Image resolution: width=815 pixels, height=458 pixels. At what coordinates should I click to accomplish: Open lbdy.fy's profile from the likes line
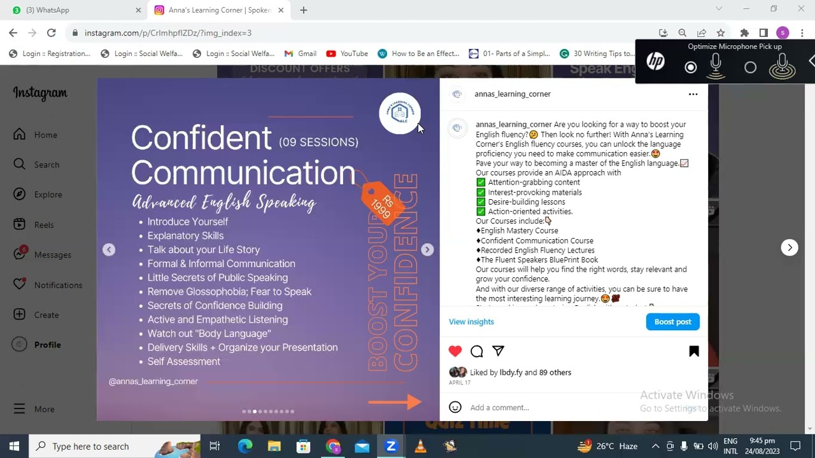point(511,373)
